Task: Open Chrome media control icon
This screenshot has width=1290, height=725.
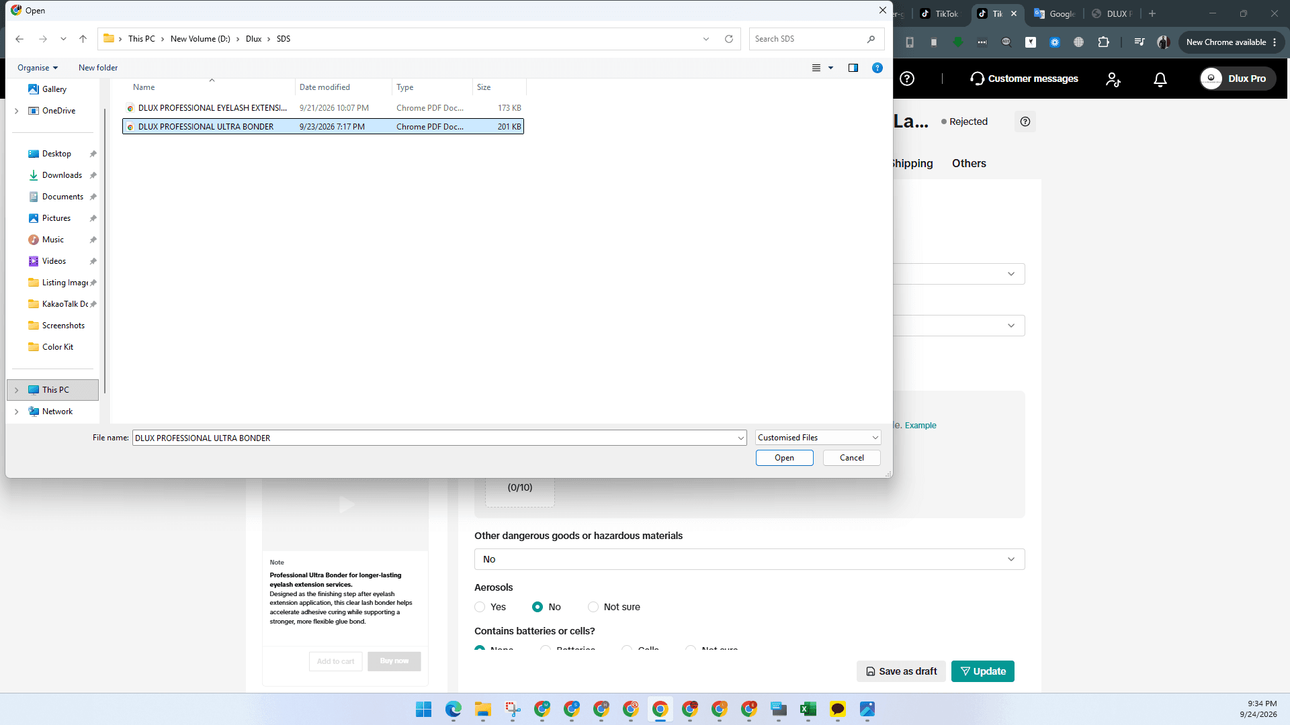Action: (1139, 42)
